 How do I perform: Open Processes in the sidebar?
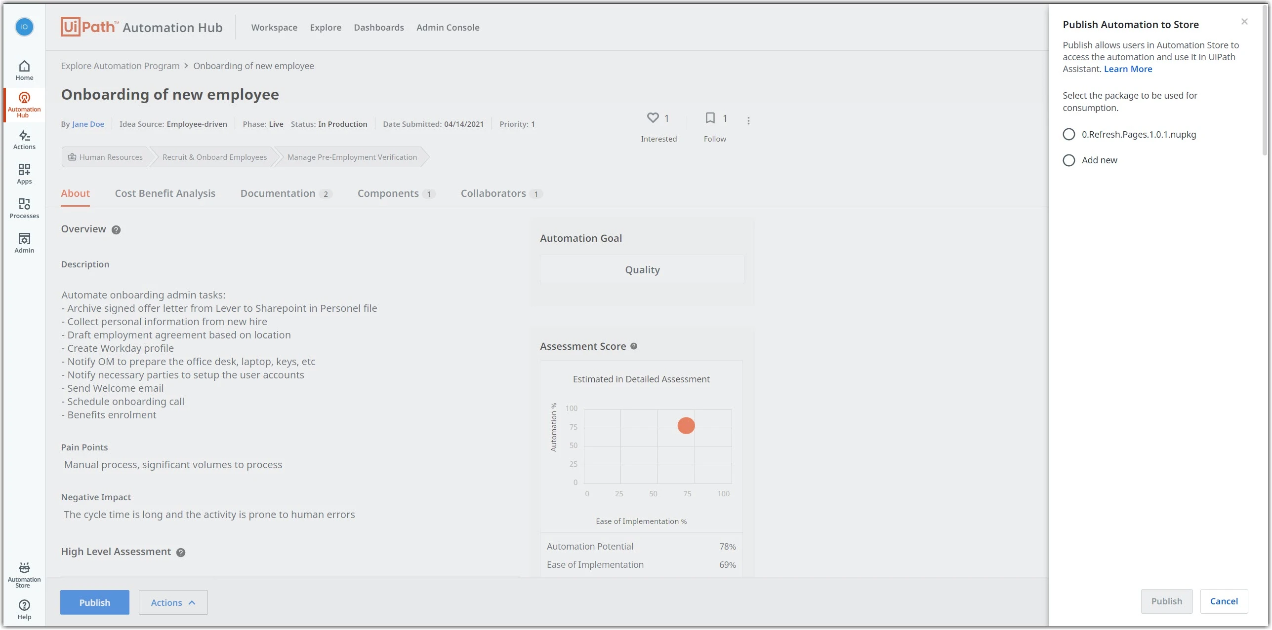click(24, 209)
